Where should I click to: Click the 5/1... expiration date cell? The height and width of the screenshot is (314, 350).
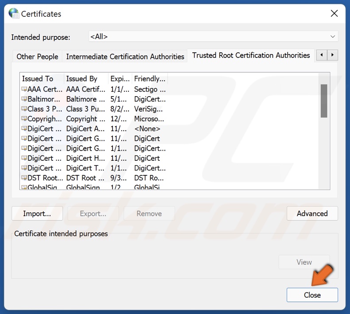tap(119, 99)
